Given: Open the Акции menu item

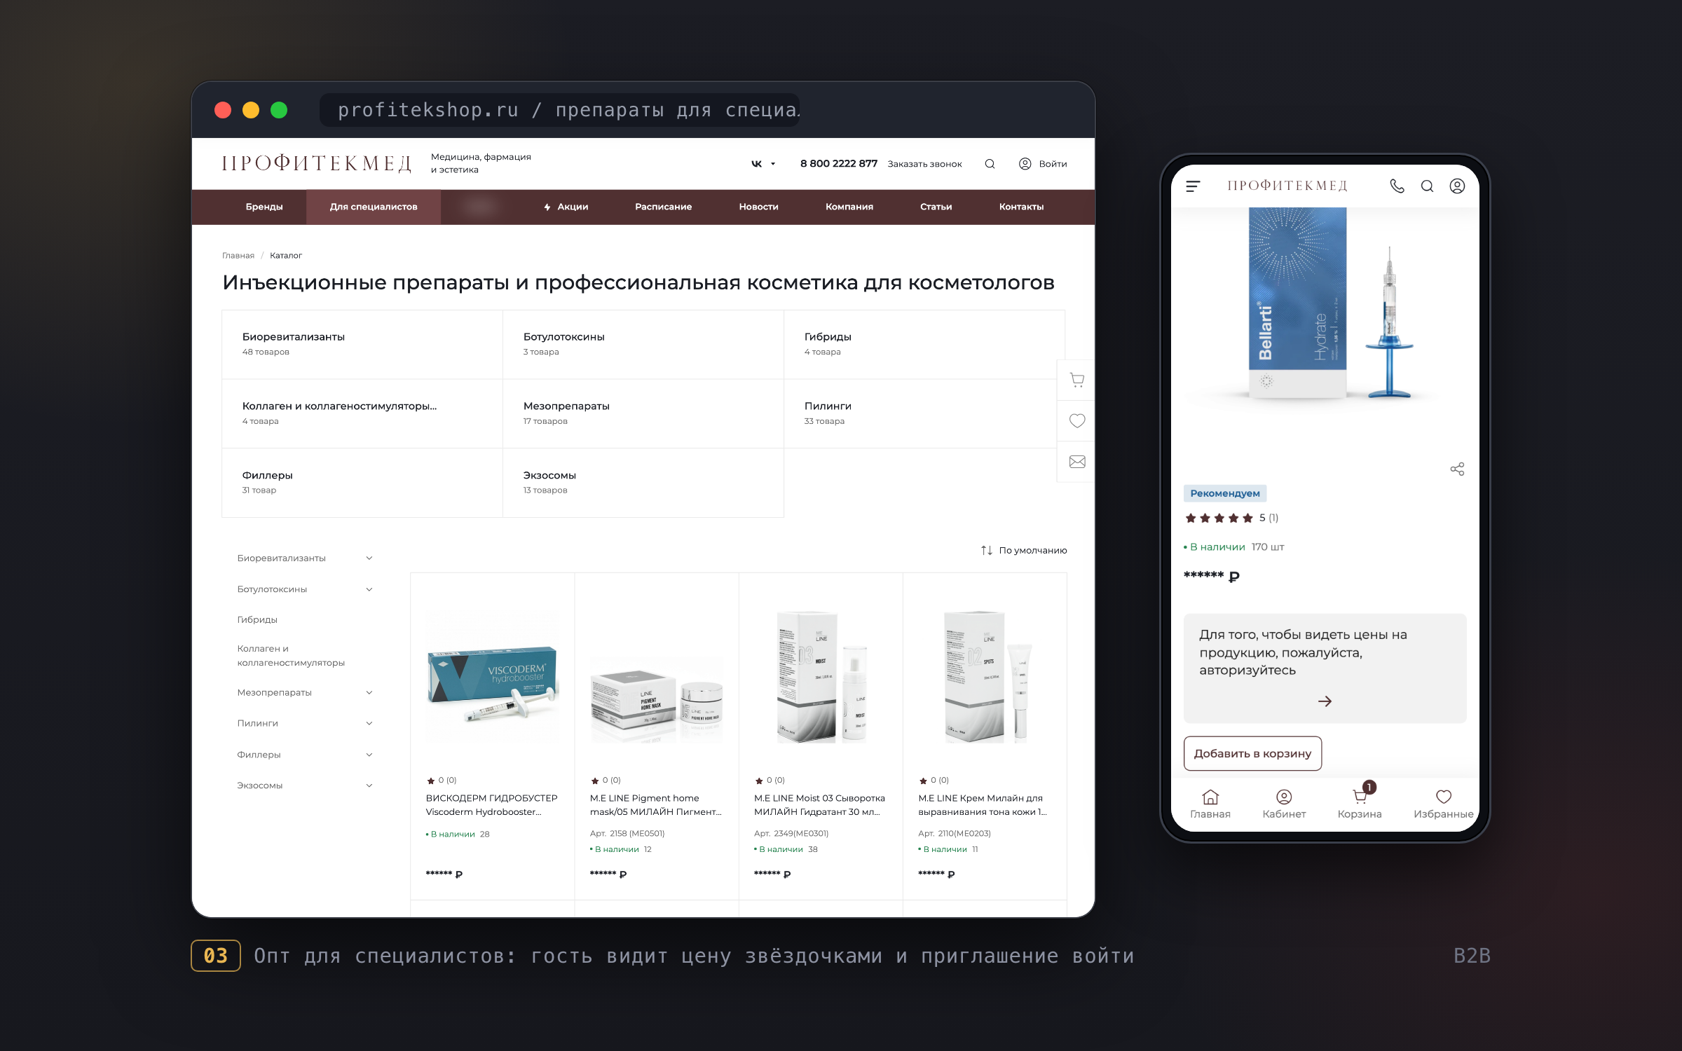Looking at the screenshot, I should pyautogui.click(x=566, y=207).
